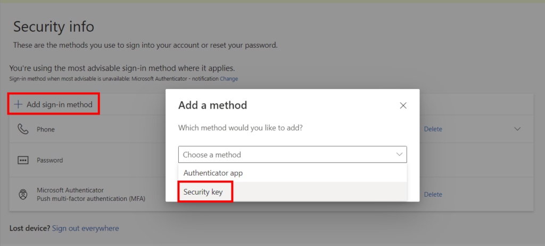Click the chevron arrow in the method combo box

tap(399, 154)
